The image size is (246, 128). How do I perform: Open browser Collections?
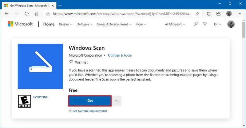click(x=209, y=14)
